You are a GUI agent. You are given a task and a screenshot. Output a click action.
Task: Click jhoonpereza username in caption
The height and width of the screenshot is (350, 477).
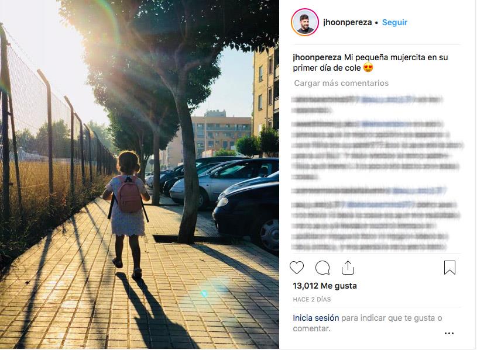(317, 57)
